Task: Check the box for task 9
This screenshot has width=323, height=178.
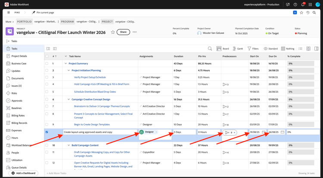Action: click(x=47, y=124)
